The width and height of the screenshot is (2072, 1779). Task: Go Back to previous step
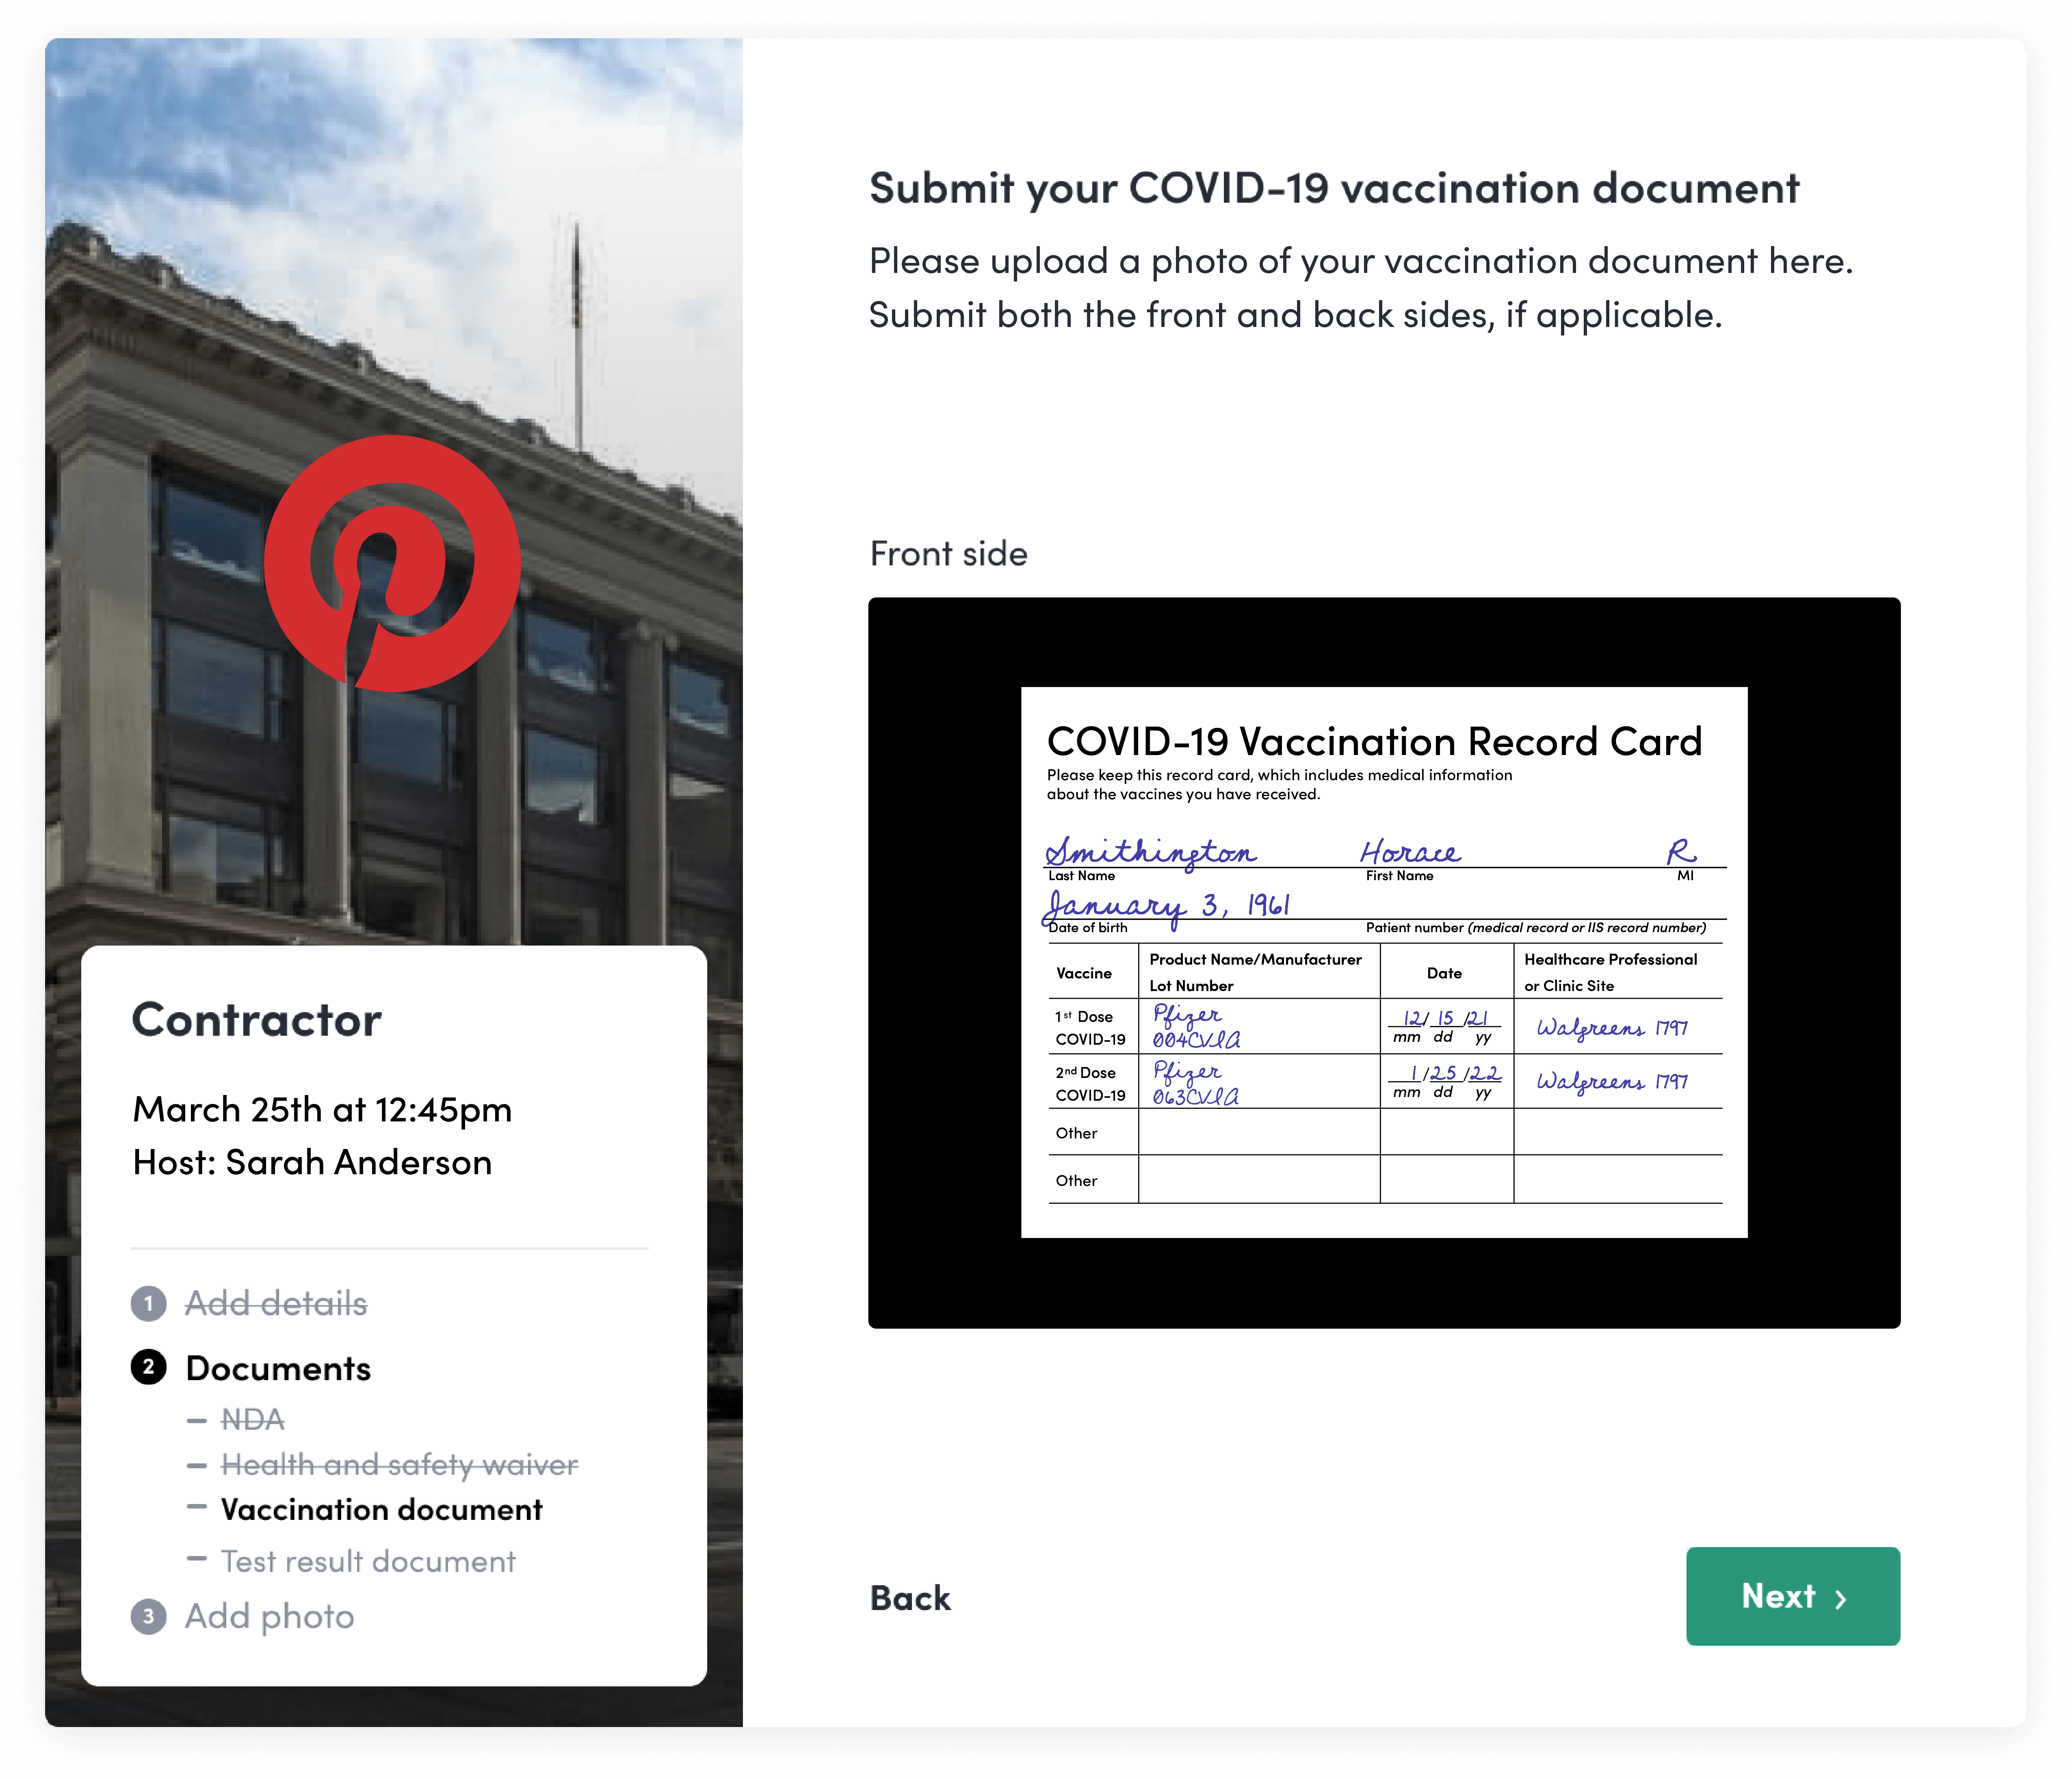909,1598
